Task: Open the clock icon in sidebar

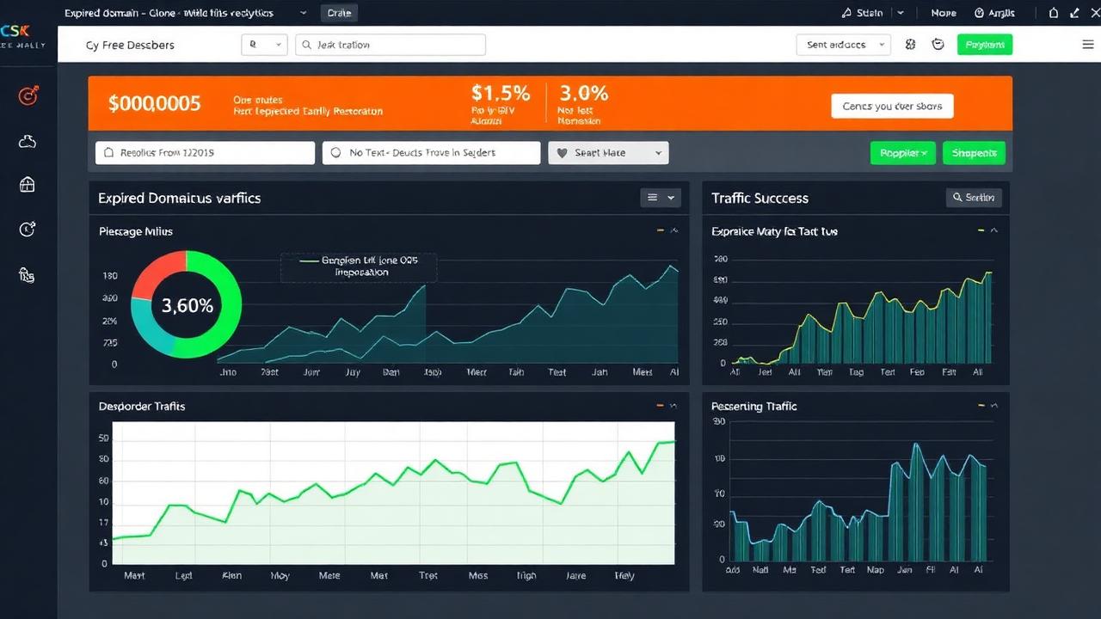Action: point(28,229)
